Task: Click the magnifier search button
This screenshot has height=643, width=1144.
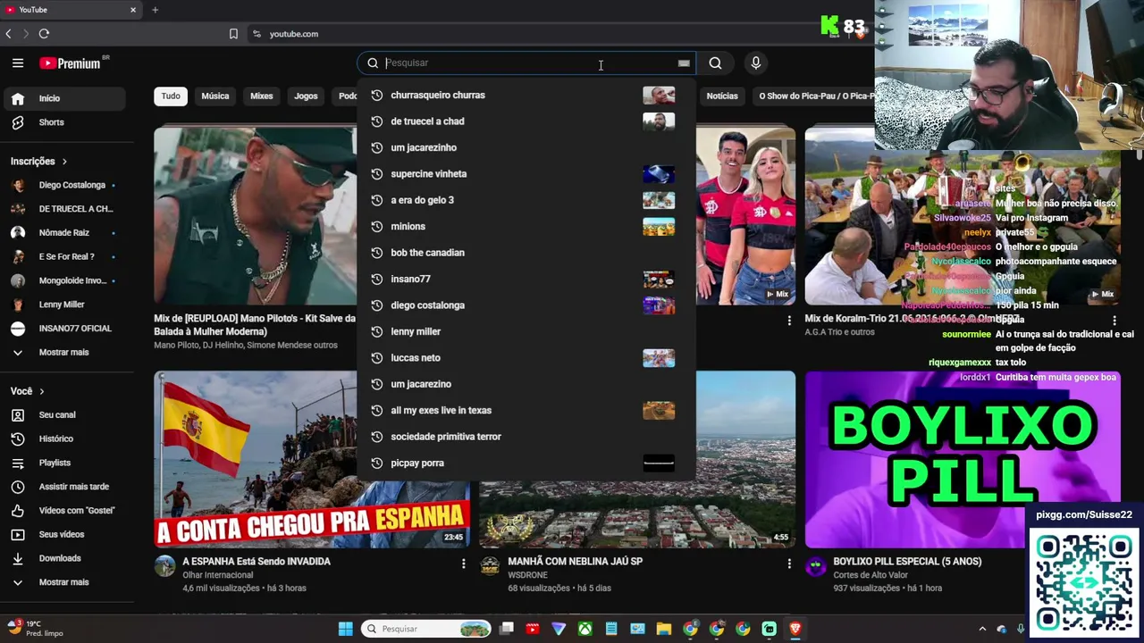Action: [x=715, y=63]
